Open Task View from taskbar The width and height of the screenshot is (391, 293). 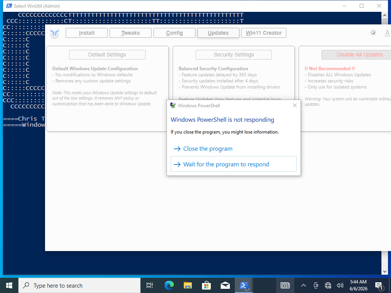click(x=150, y=285)
